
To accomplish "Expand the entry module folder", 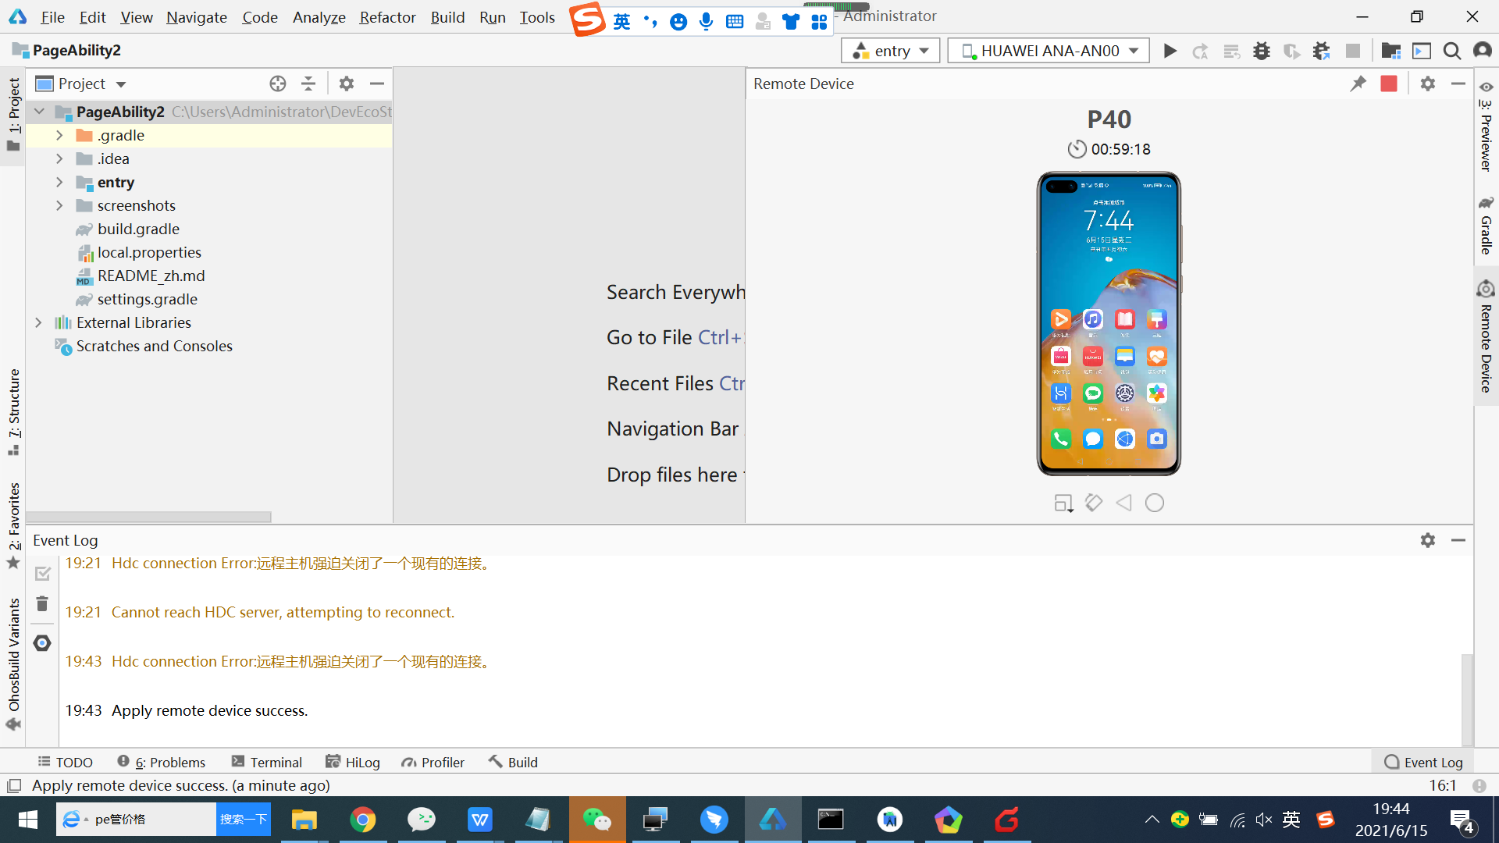I will [59, 182].
